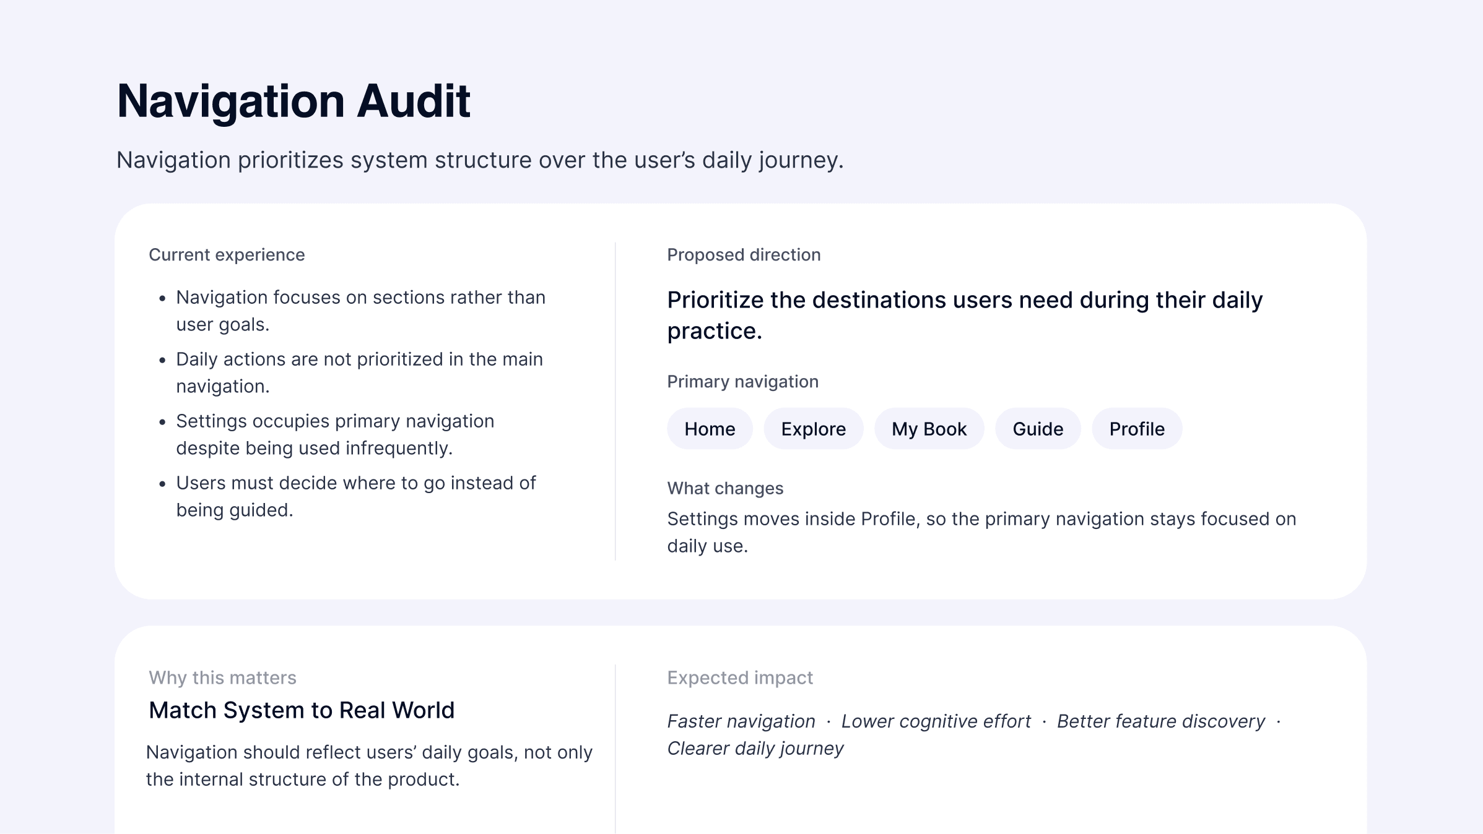1483x834 pixels.
Task: Click bullet 'Navigation focuses on sections rather than user goals'
Action: (360, 311)
